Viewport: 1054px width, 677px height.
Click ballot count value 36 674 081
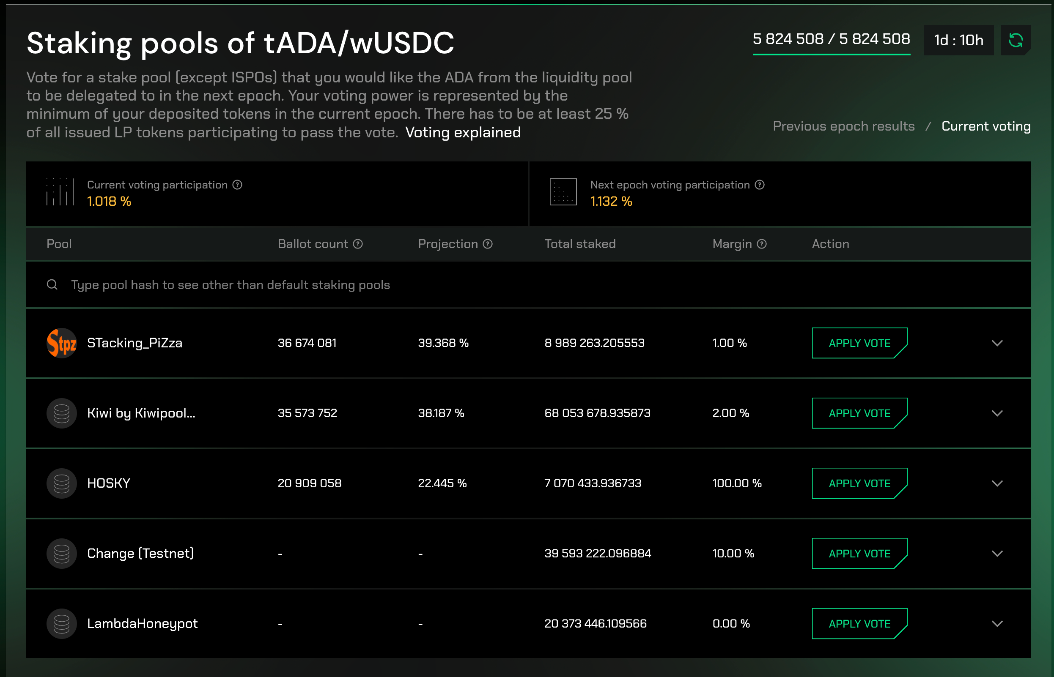(x=307, y=343)
